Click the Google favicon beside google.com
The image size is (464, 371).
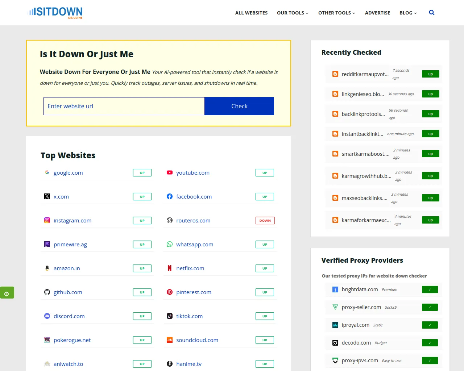coord(47,172)
